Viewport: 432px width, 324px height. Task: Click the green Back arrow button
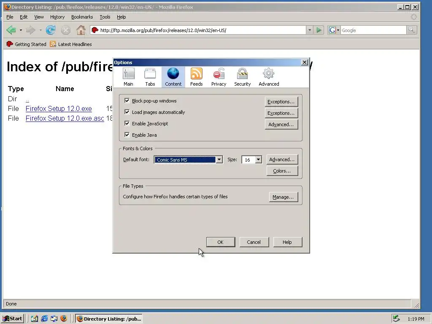pos(11,30)
